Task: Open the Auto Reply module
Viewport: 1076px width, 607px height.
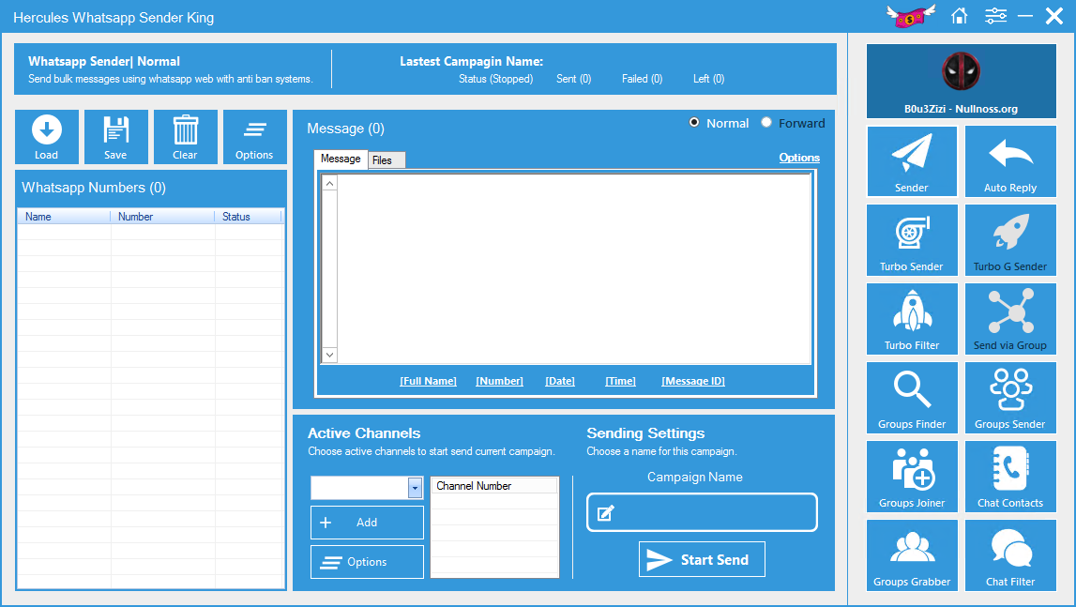Action: point(1010,161)
